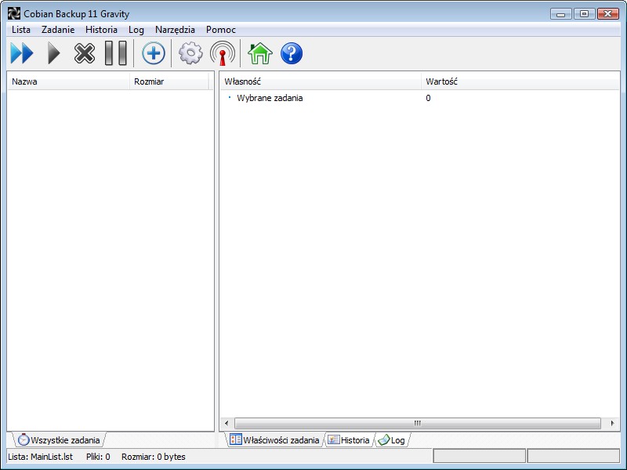
Task: Sort by the Rozmiar column header
Action: [169, 81]
